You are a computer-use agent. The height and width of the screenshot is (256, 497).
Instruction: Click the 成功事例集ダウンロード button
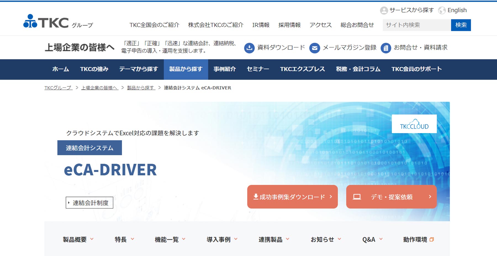292,197
